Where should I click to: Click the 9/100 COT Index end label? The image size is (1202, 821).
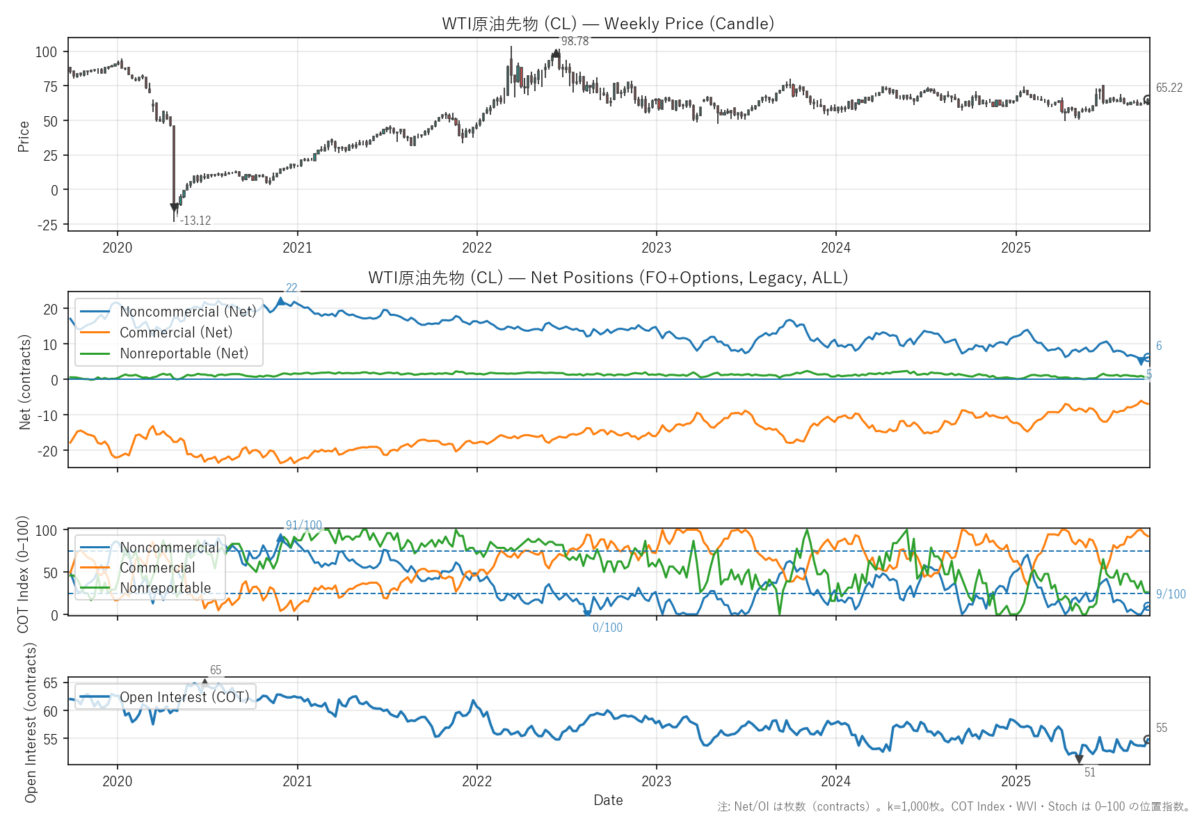[1171, 594]
